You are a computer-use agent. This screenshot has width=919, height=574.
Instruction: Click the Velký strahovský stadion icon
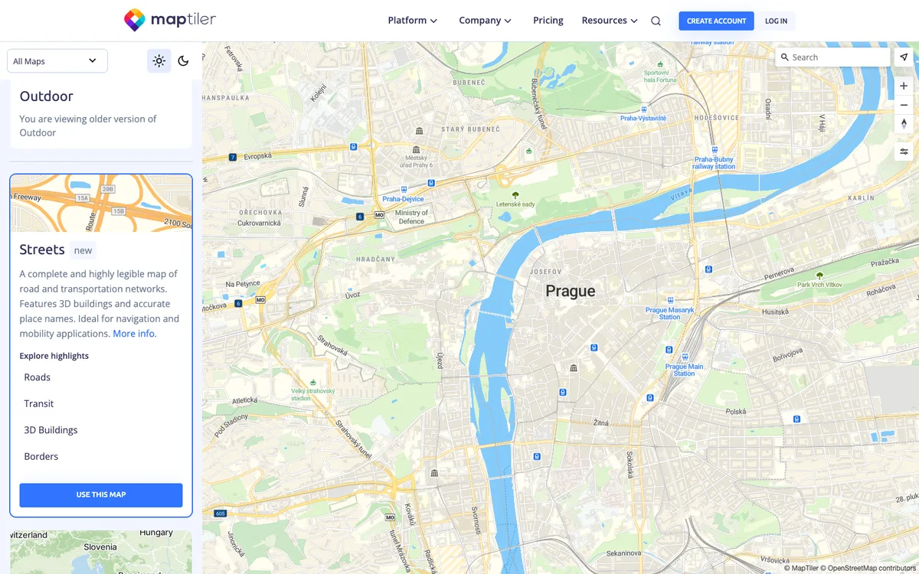(x=312, y=382)
